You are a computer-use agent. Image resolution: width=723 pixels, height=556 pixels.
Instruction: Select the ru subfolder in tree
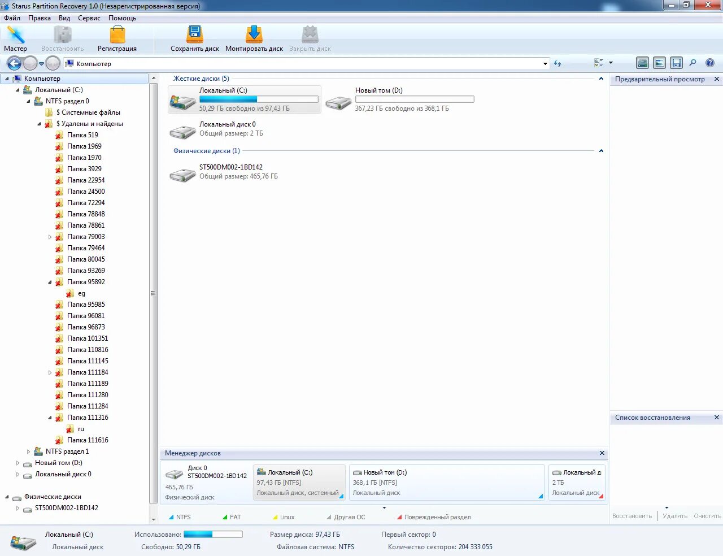pyautogui.click(x=81, y=429)
